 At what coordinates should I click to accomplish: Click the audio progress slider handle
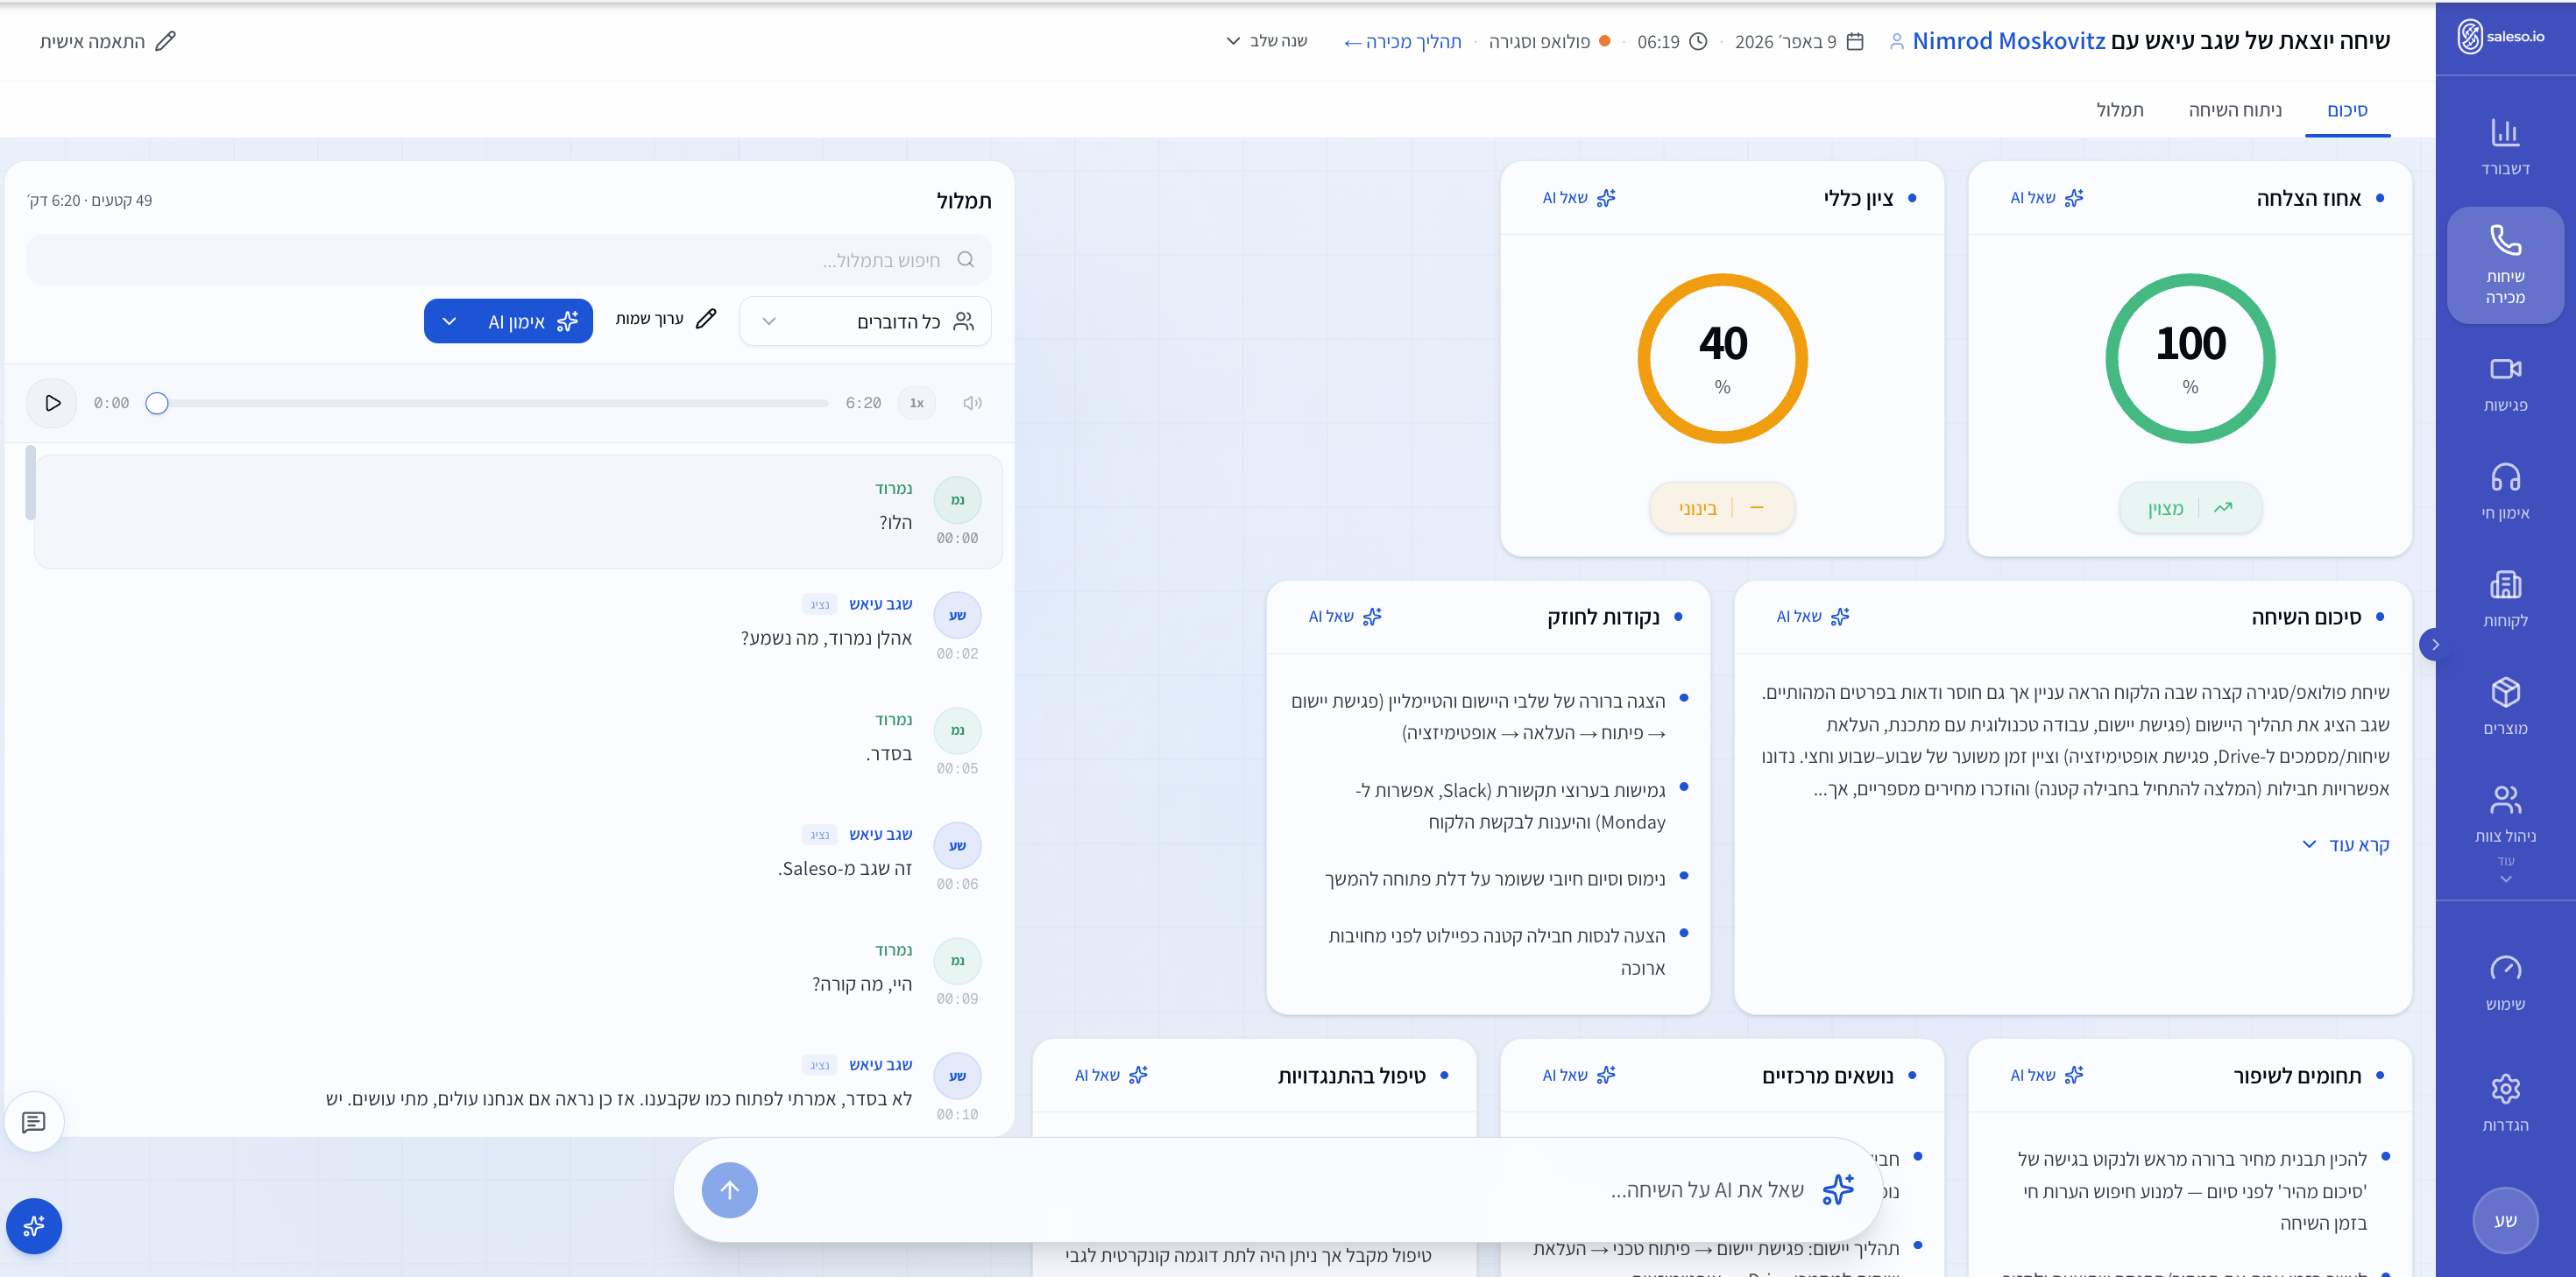click(157, 403)
